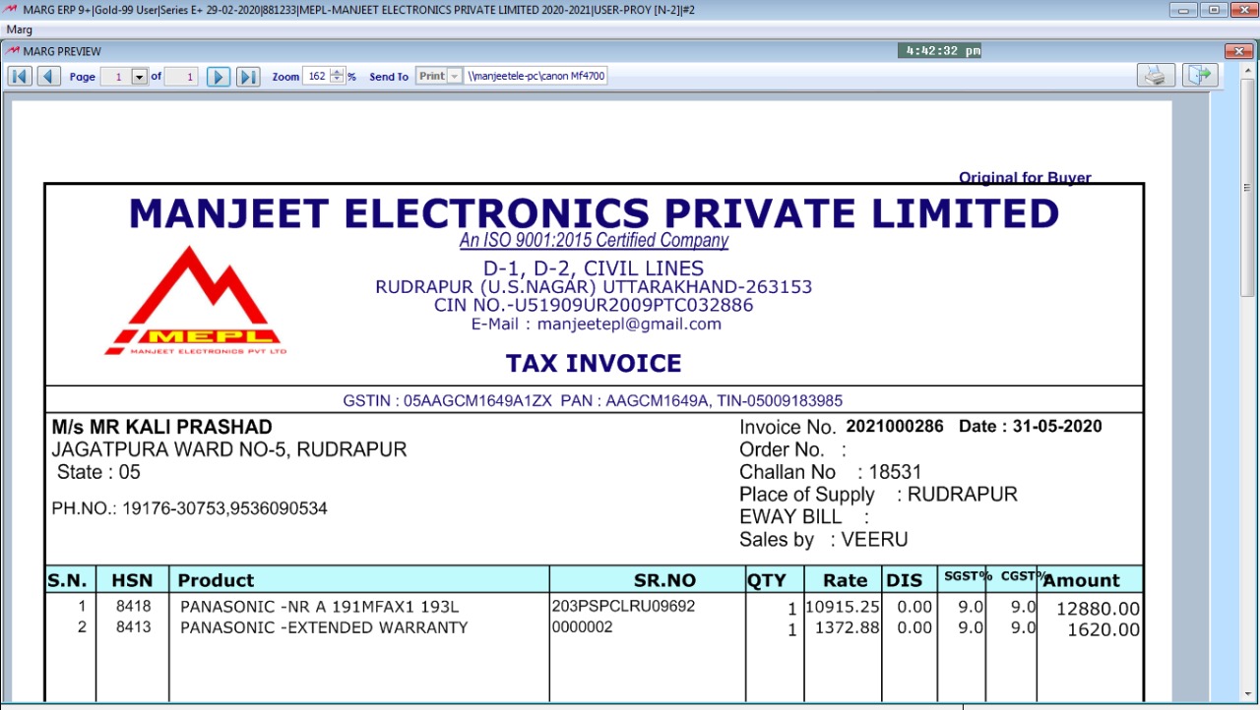Screen dimensions: 1260x710
Task: Click the clock display 4:42:32 pm
Action: pos(940,50)
